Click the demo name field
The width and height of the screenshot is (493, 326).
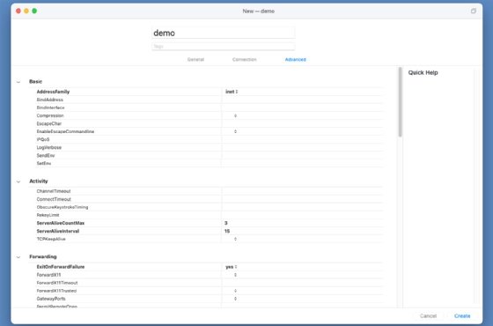(x=224, y=33)
